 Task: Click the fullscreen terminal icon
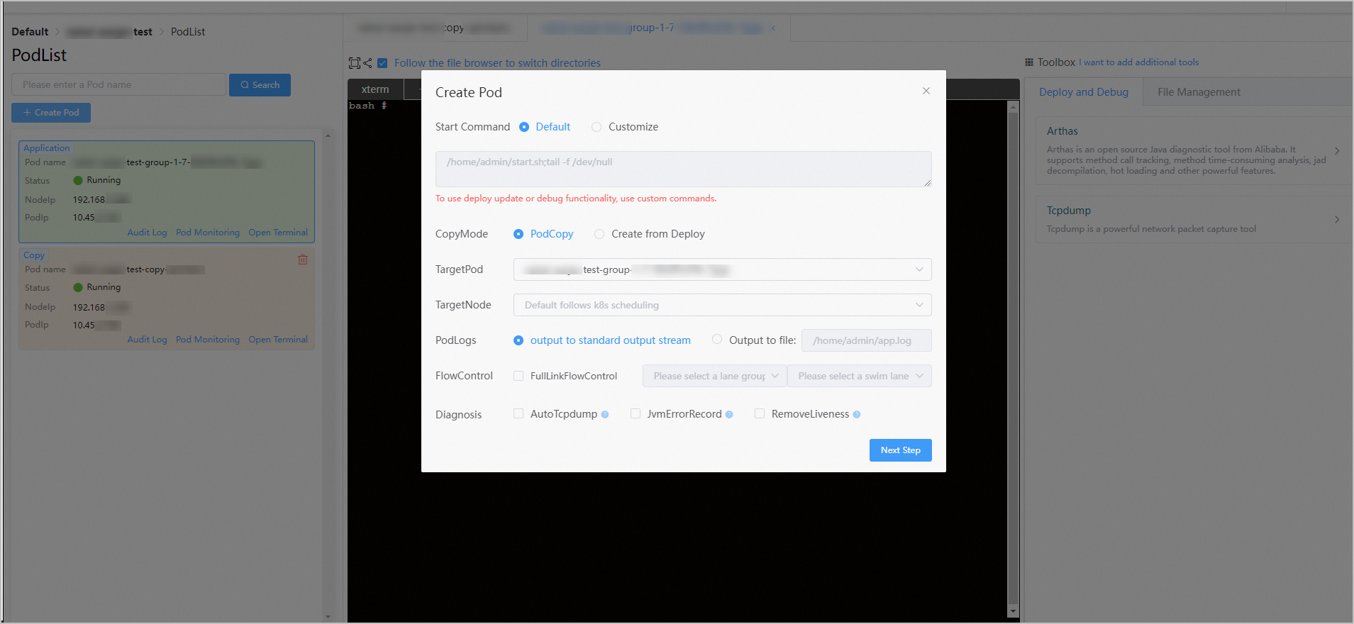point(355,63)
